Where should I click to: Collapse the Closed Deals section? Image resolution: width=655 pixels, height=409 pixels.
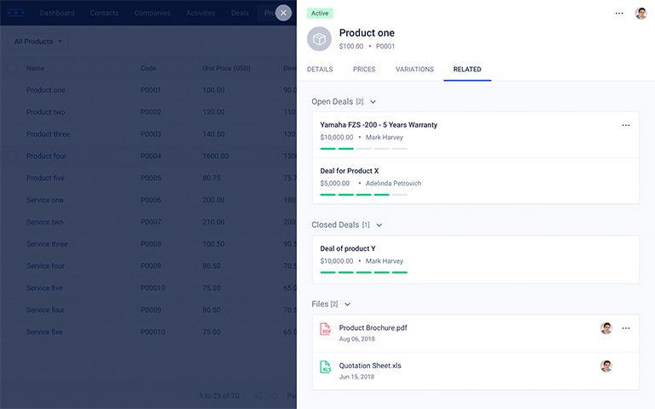click(x=379, y=225)
